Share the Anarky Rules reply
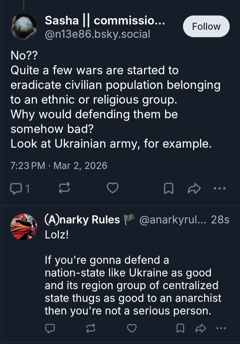 pyautogui.click(x=200, y=328)
